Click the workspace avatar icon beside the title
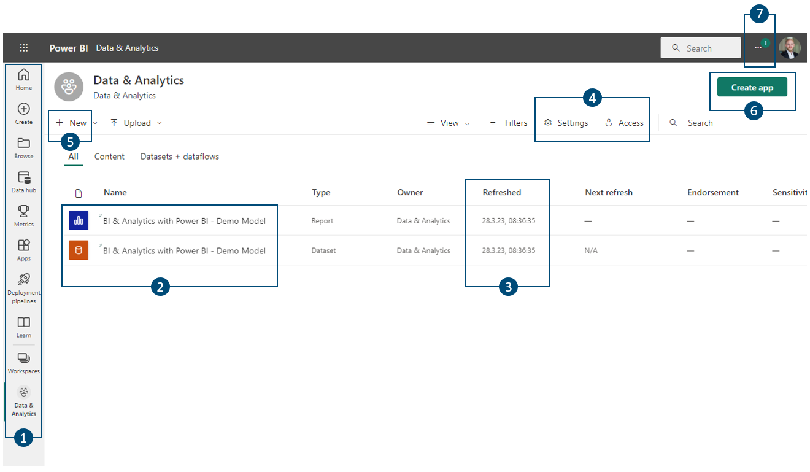The width and height of the screenshot is (810, 472). click(x=69, y=87)
